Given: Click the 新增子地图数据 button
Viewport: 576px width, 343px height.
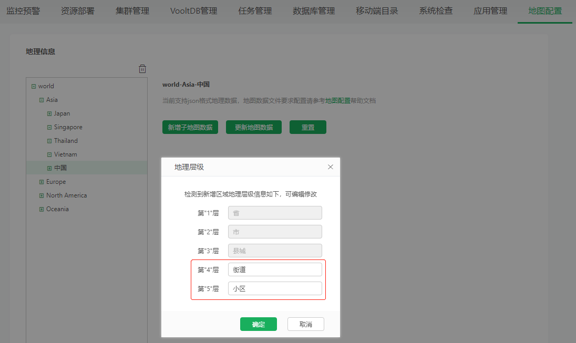Looking at the screenshot, I should (190, 127).
